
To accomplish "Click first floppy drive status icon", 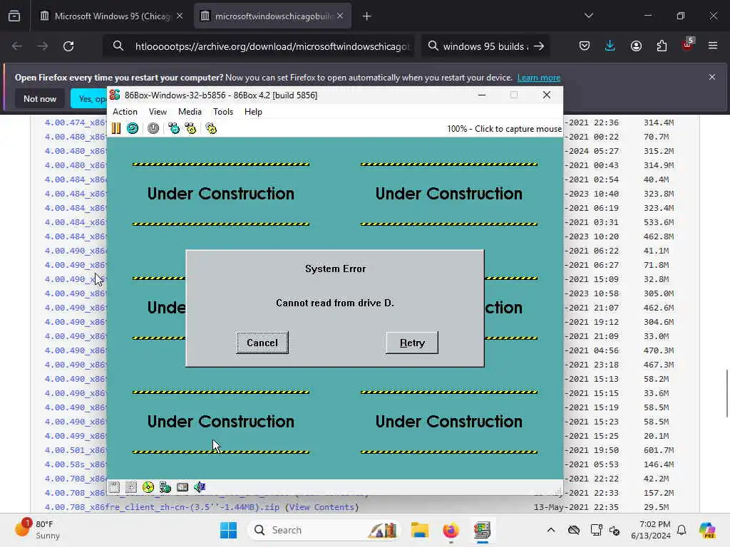I will pos(115,487).
